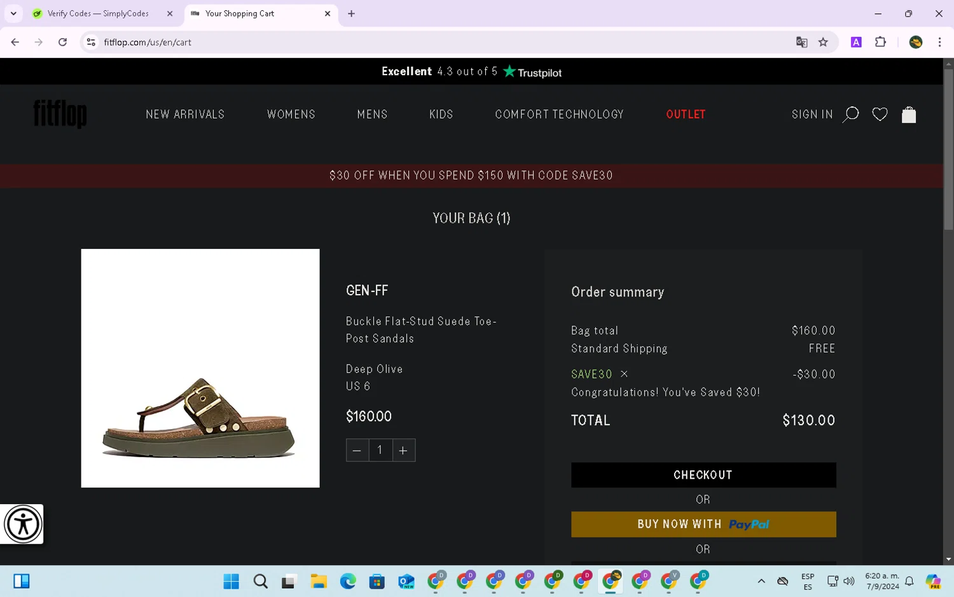954x597 pixels.
Task: Open the search magnifier in site header
Action: 850,115
